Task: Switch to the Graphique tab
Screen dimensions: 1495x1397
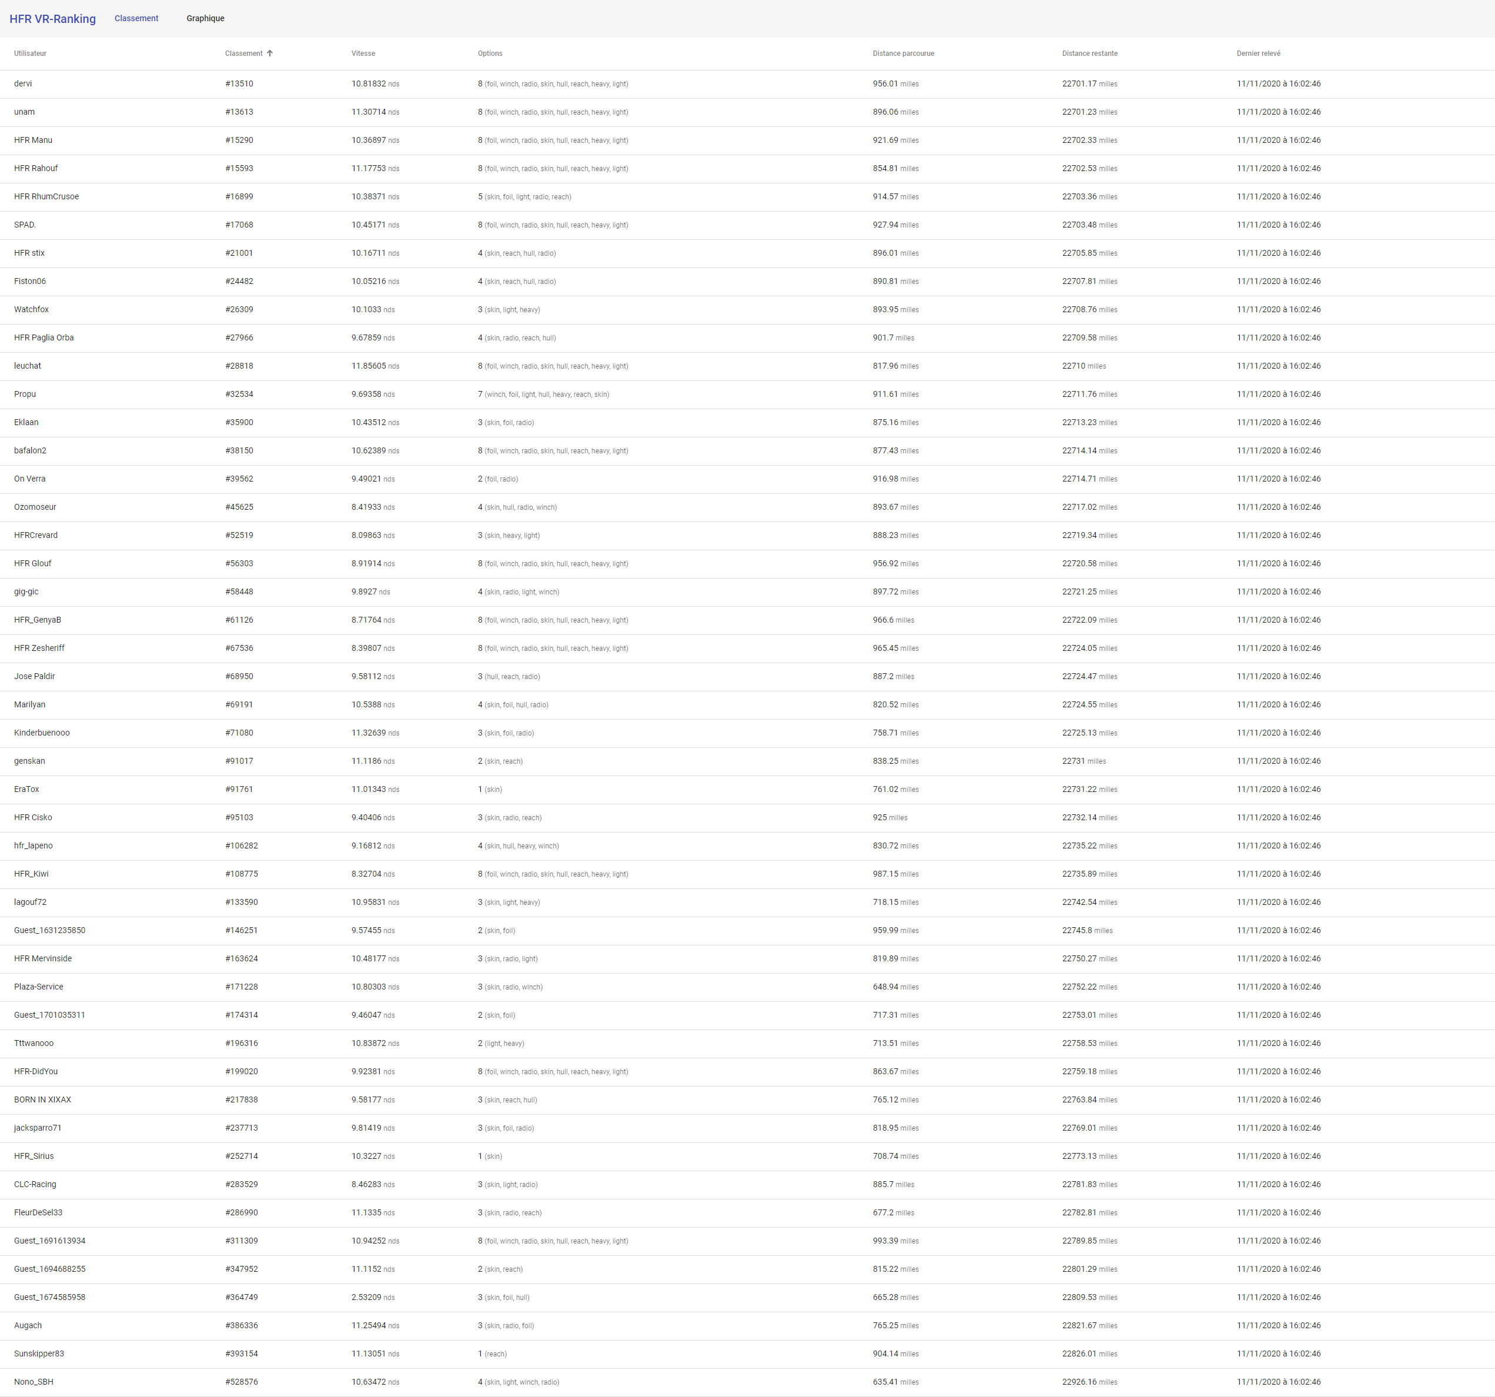Action: [x=205, y=18]
